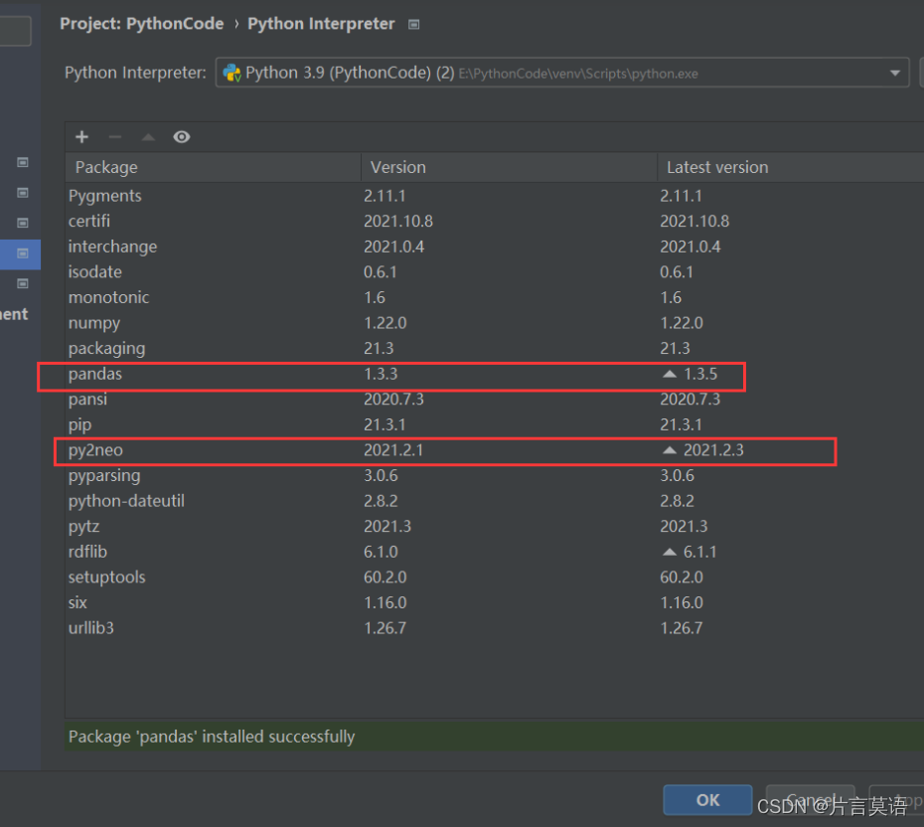The image size is (924, 827).
Task: Select the pandas package name
Action: (94, 374)
